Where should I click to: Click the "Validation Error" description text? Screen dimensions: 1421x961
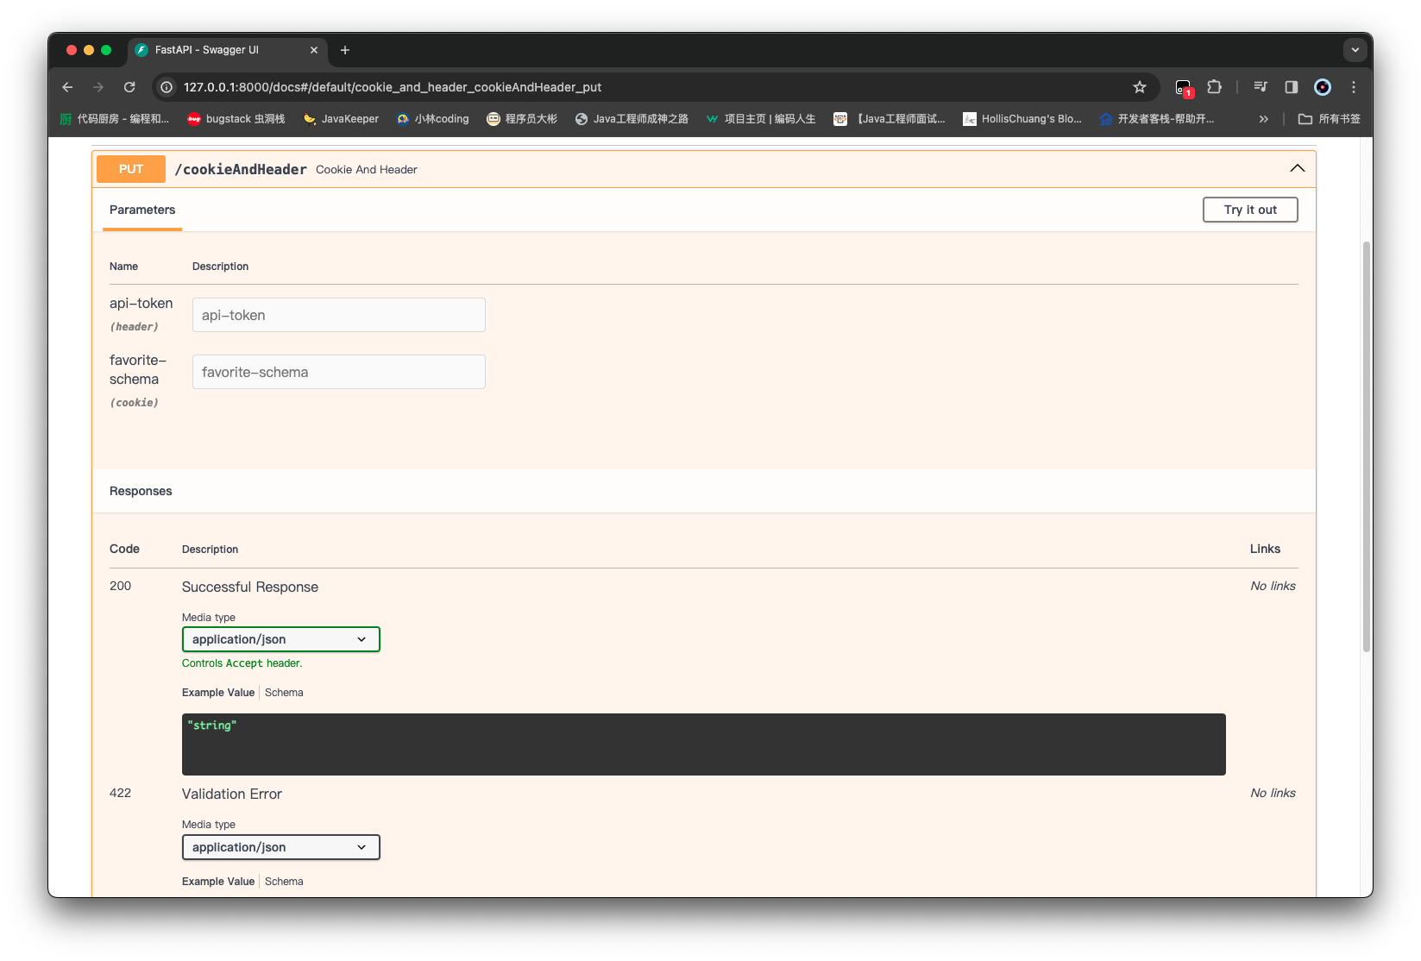tap(232, 794)
